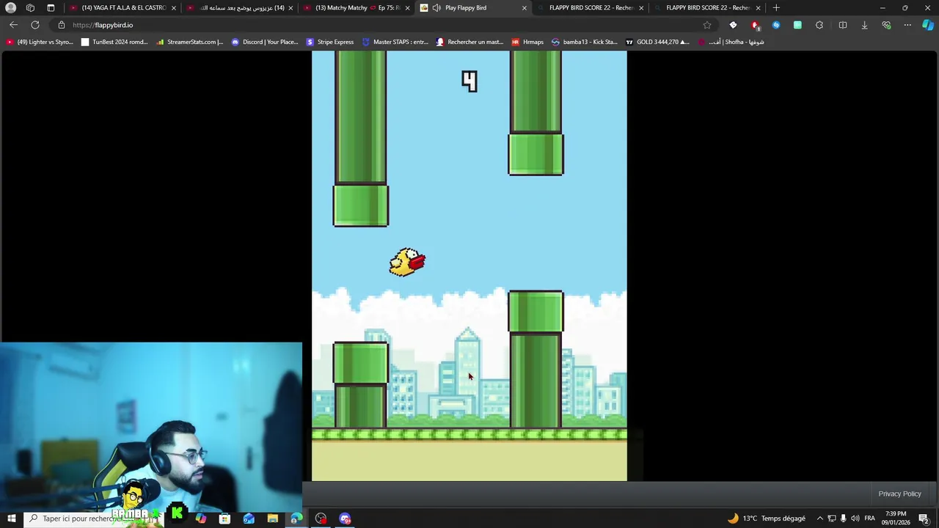Open Shofha bookmark
The image size is (939, 528).
pos(731,42)
